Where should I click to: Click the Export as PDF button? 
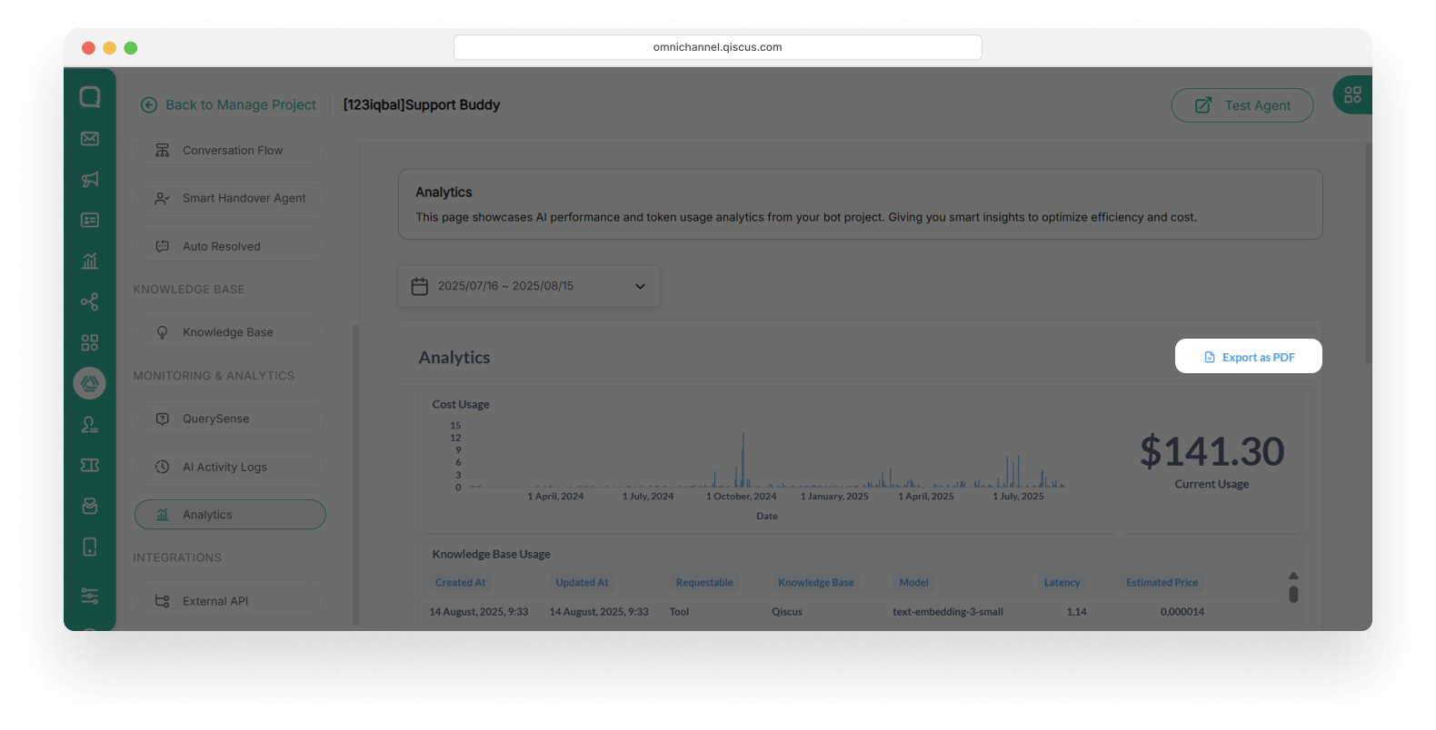point(1248,357)
